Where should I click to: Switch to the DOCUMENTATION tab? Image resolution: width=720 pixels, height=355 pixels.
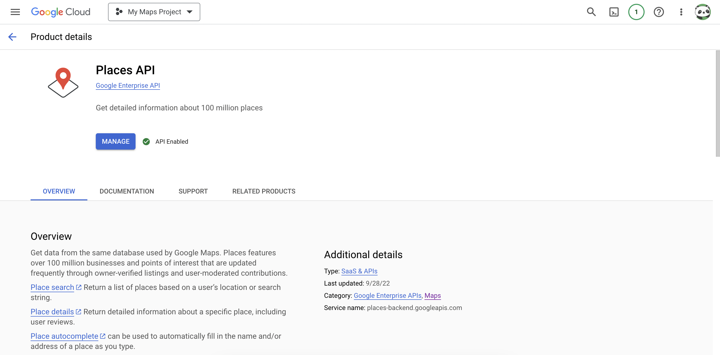pyautogui.click(x=127, y=191)
